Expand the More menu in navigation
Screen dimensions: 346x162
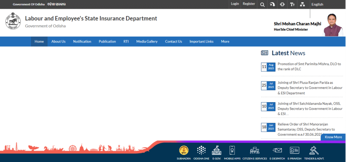225,42
